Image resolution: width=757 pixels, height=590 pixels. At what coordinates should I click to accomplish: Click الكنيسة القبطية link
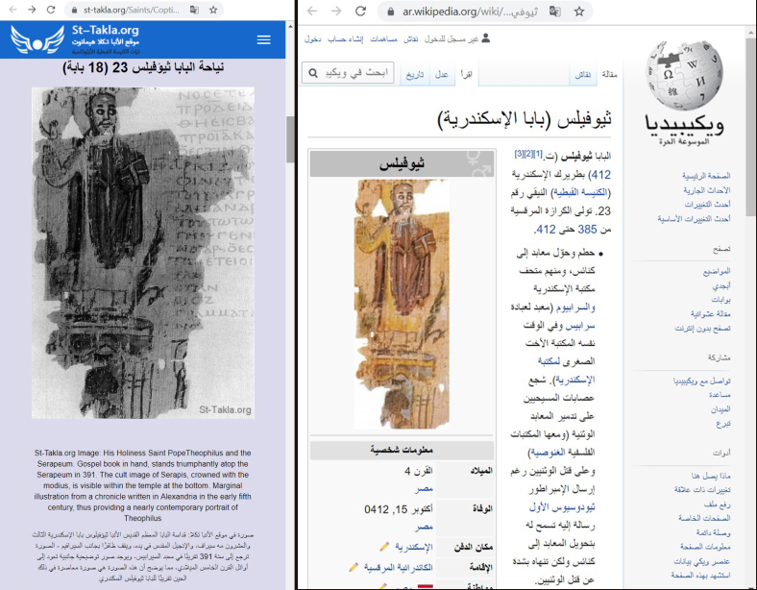pos(582,192)
